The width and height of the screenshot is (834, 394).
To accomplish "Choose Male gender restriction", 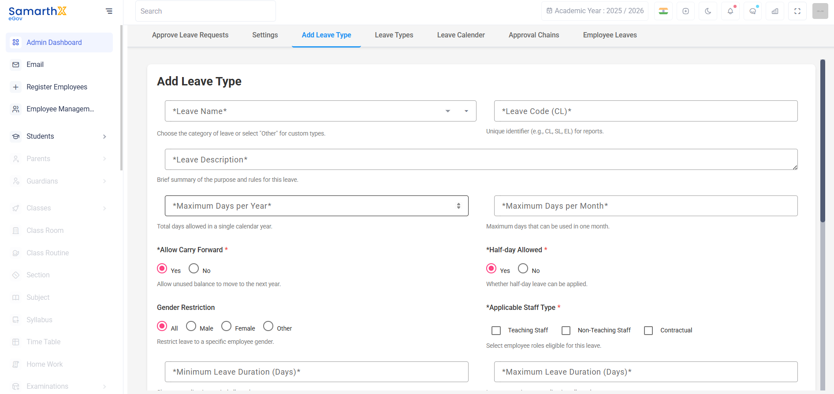I will (x=191, y=326).
